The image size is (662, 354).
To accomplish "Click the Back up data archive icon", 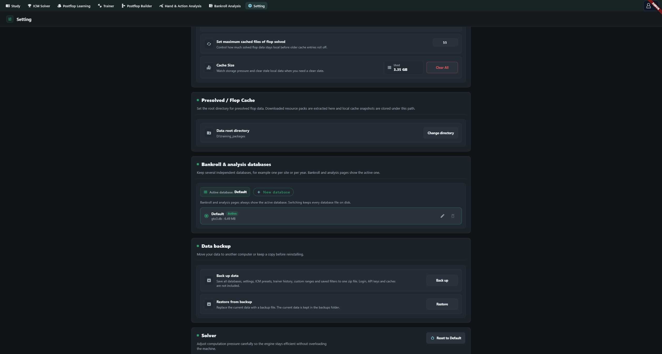I will (209, 280).
